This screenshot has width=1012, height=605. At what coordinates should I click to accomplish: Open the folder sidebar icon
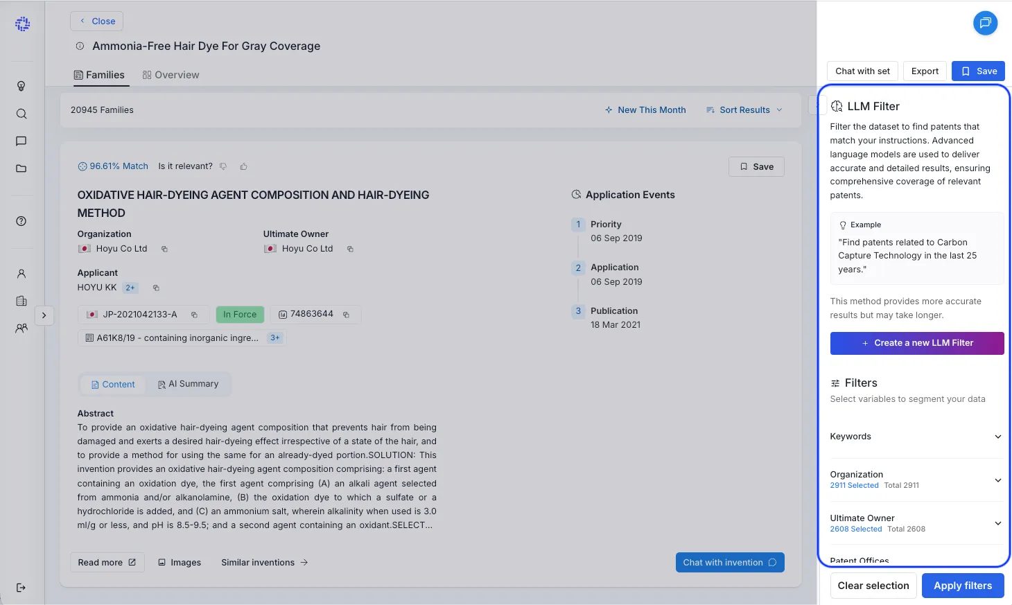tap(21, 168)
